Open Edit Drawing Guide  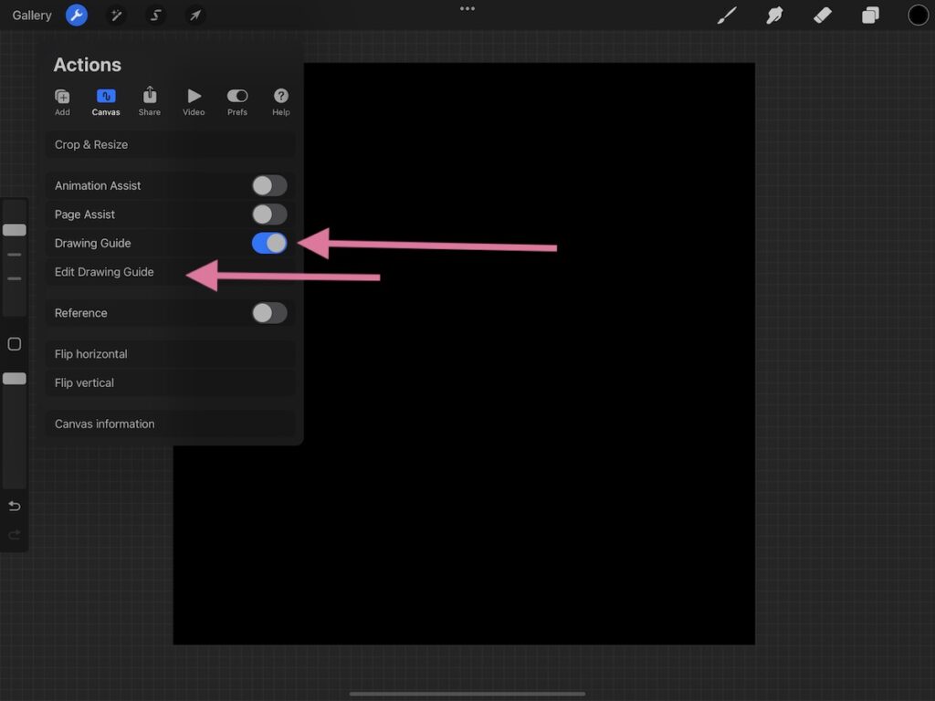(x=105, y=271)
